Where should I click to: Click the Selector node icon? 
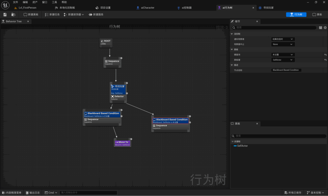point(112,96)
